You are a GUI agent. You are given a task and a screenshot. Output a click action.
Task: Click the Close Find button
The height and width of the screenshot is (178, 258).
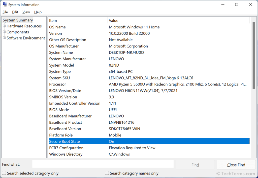click(236, 164)
